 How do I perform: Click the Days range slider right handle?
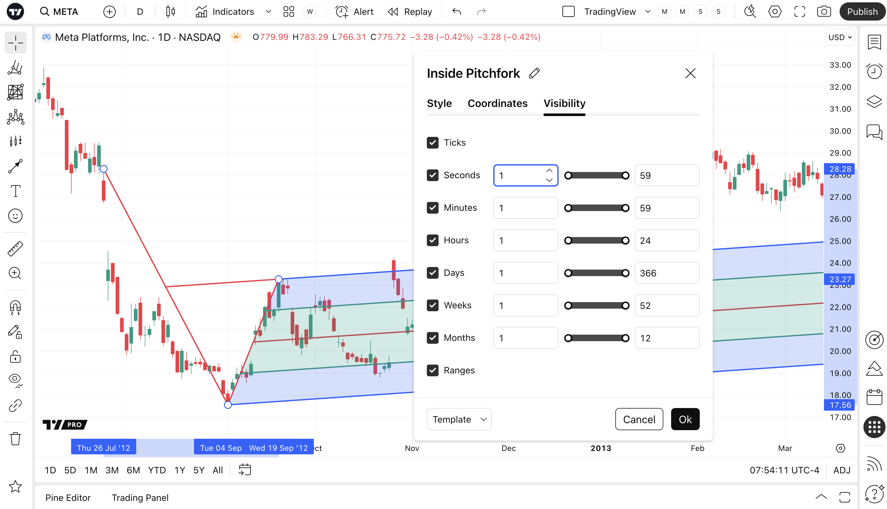tap(625, 273)
